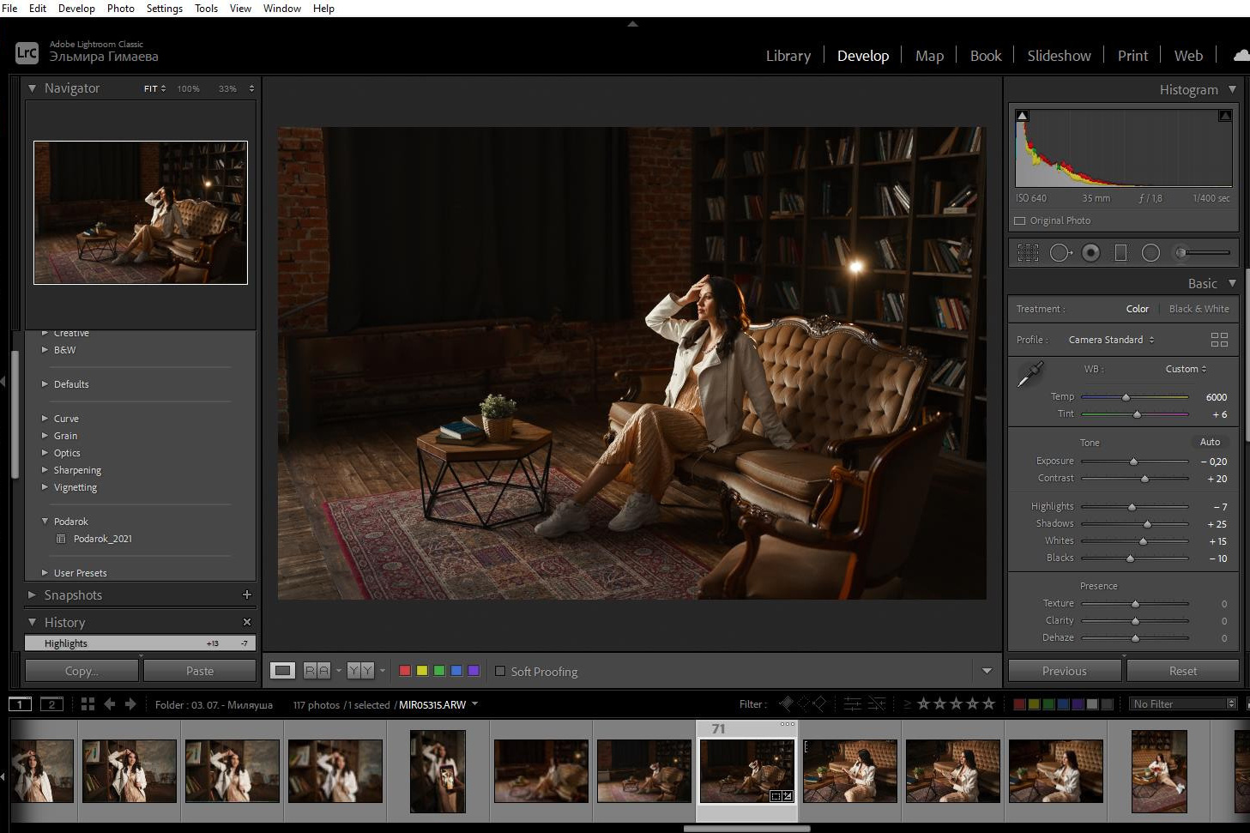Select the Podarok_2021 preset

click(102, 539)
